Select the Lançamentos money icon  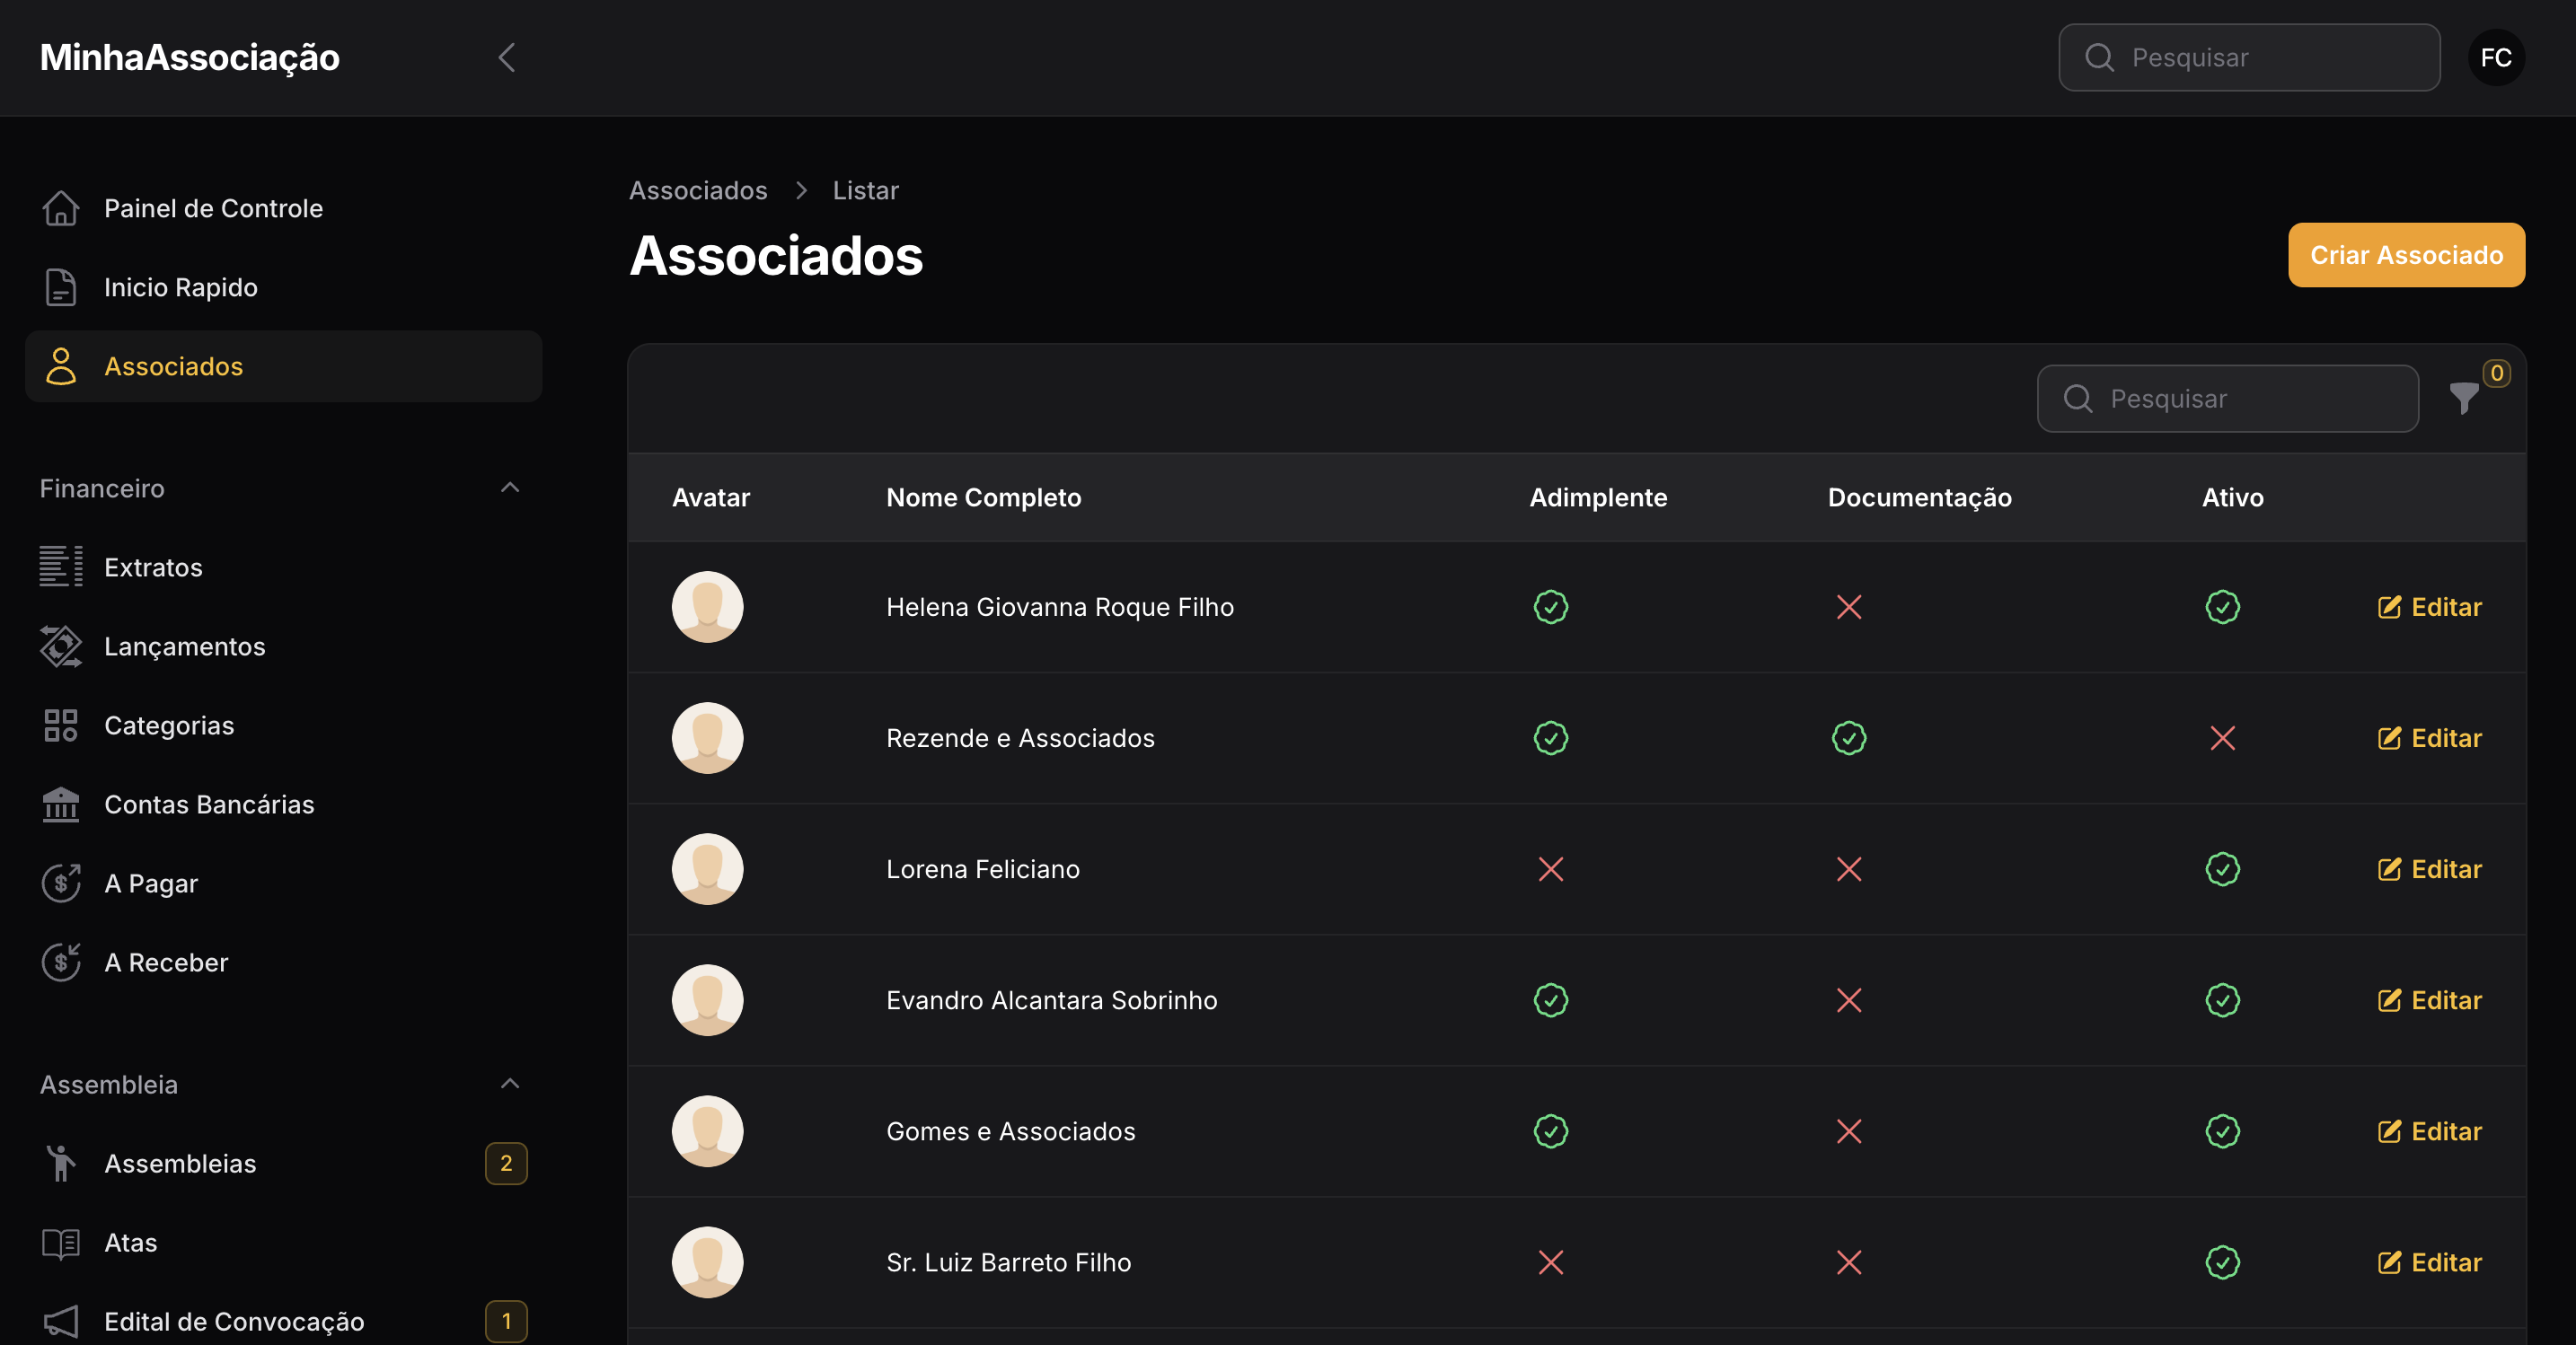[x=61, y=646]
